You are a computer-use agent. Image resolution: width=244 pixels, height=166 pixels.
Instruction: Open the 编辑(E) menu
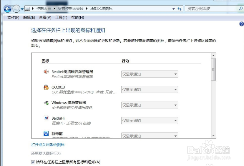pyautogui.click(x=29, y=17)
